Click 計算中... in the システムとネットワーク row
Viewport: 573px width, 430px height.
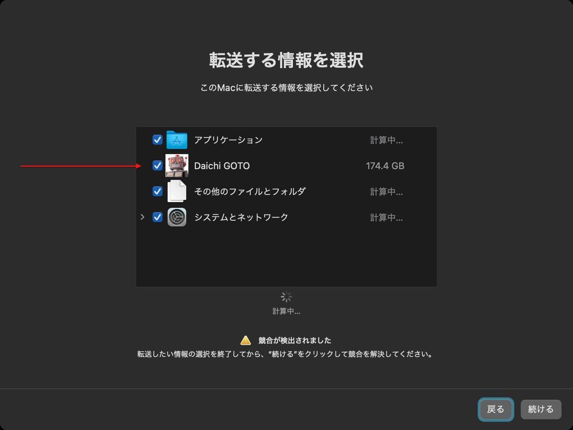point(386,218)
